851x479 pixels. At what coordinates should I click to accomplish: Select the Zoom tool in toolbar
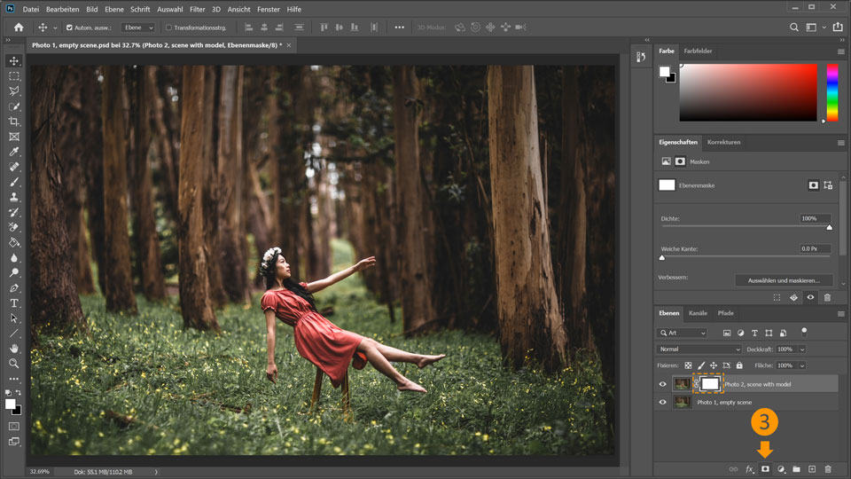click(x=14, y=363)
